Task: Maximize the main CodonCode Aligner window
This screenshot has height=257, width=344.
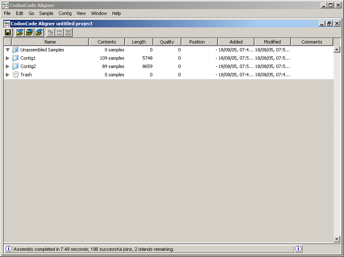Action: click(x=331, y=5)
